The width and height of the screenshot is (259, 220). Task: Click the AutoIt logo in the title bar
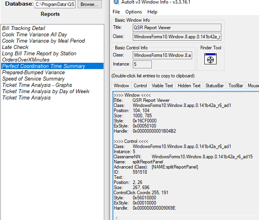[x=116, y=2]
